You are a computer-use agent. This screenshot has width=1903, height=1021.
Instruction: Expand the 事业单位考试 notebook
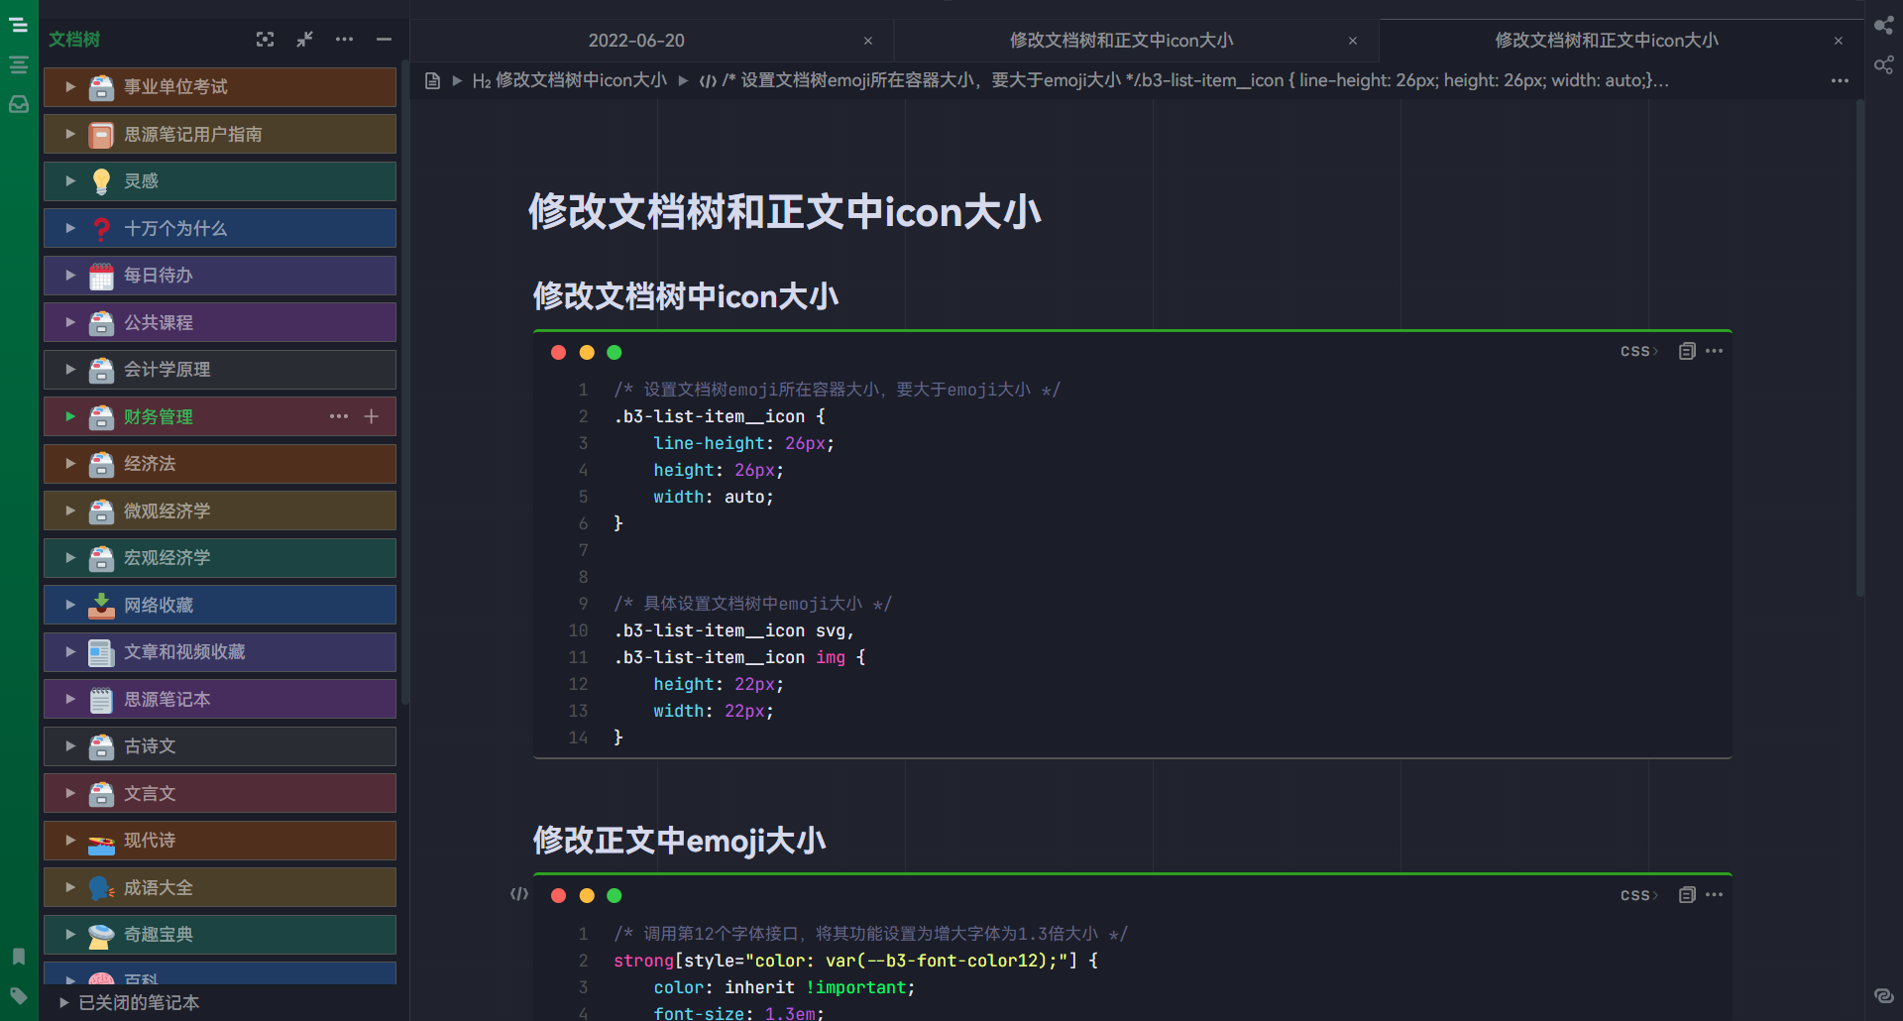point(70,87)
